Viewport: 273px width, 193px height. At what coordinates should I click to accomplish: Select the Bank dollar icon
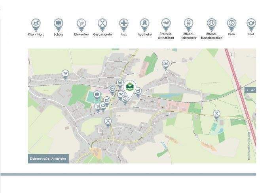(232, 24)
